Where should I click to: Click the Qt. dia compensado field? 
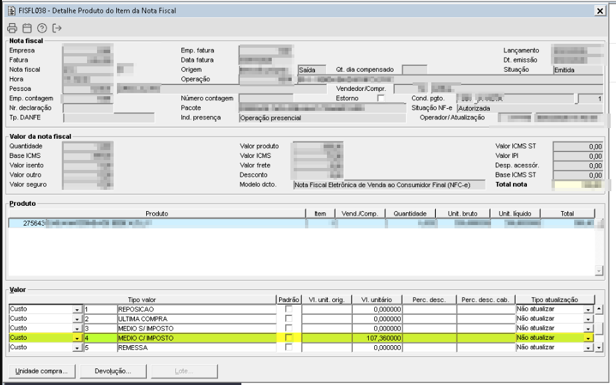click(415, 70)
